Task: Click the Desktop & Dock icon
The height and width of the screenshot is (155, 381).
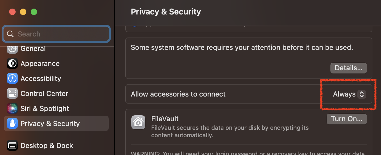Action: [x=12, y=146]
